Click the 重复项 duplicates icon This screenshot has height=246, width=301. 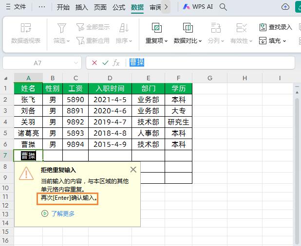pyautogui.click(x=157, y=28)
